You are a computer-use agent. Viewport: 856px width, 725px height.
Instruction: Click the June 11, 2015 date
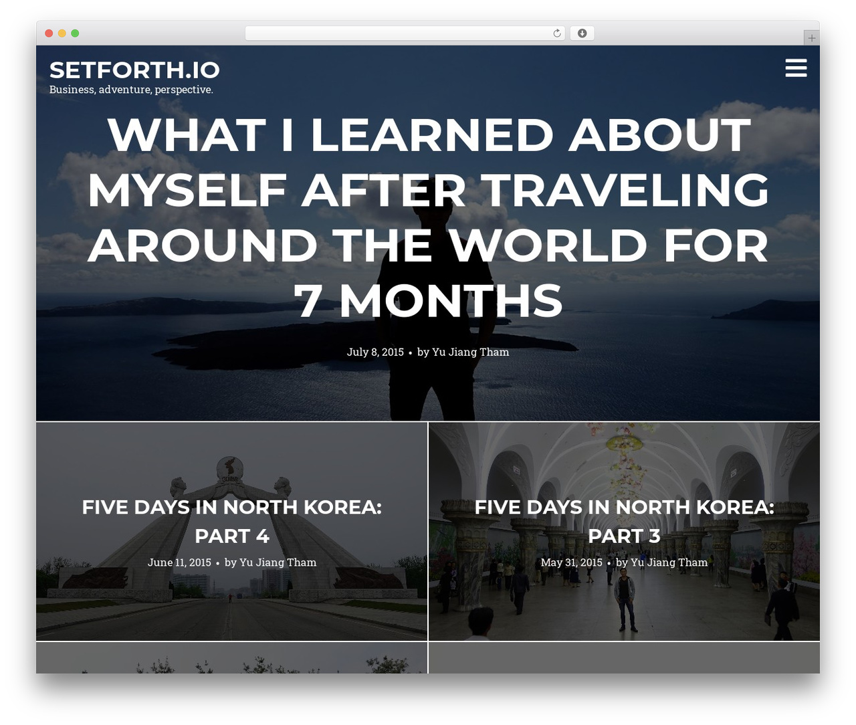click(x=179, y=562)
